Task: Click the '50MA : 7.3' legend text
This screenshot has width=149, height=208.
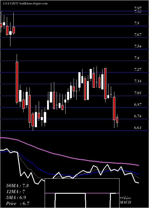Action: [17, 186]
